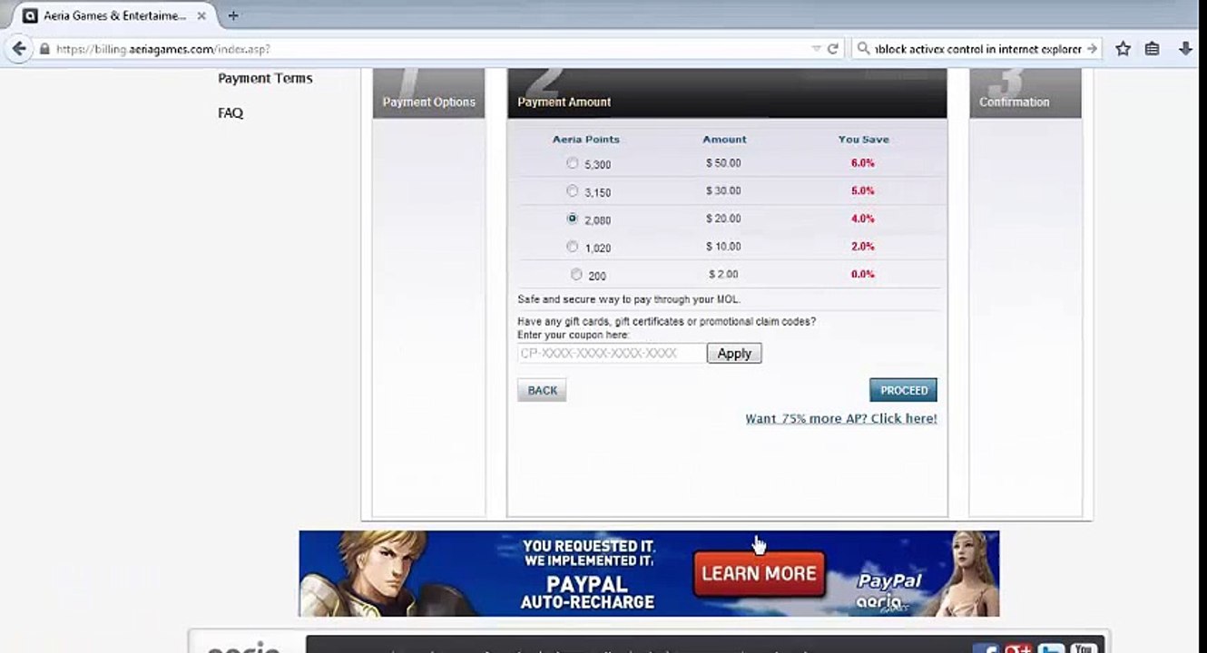
Task: Select the 1,020 Aeria Points option
Action: (x=572, y=247)
